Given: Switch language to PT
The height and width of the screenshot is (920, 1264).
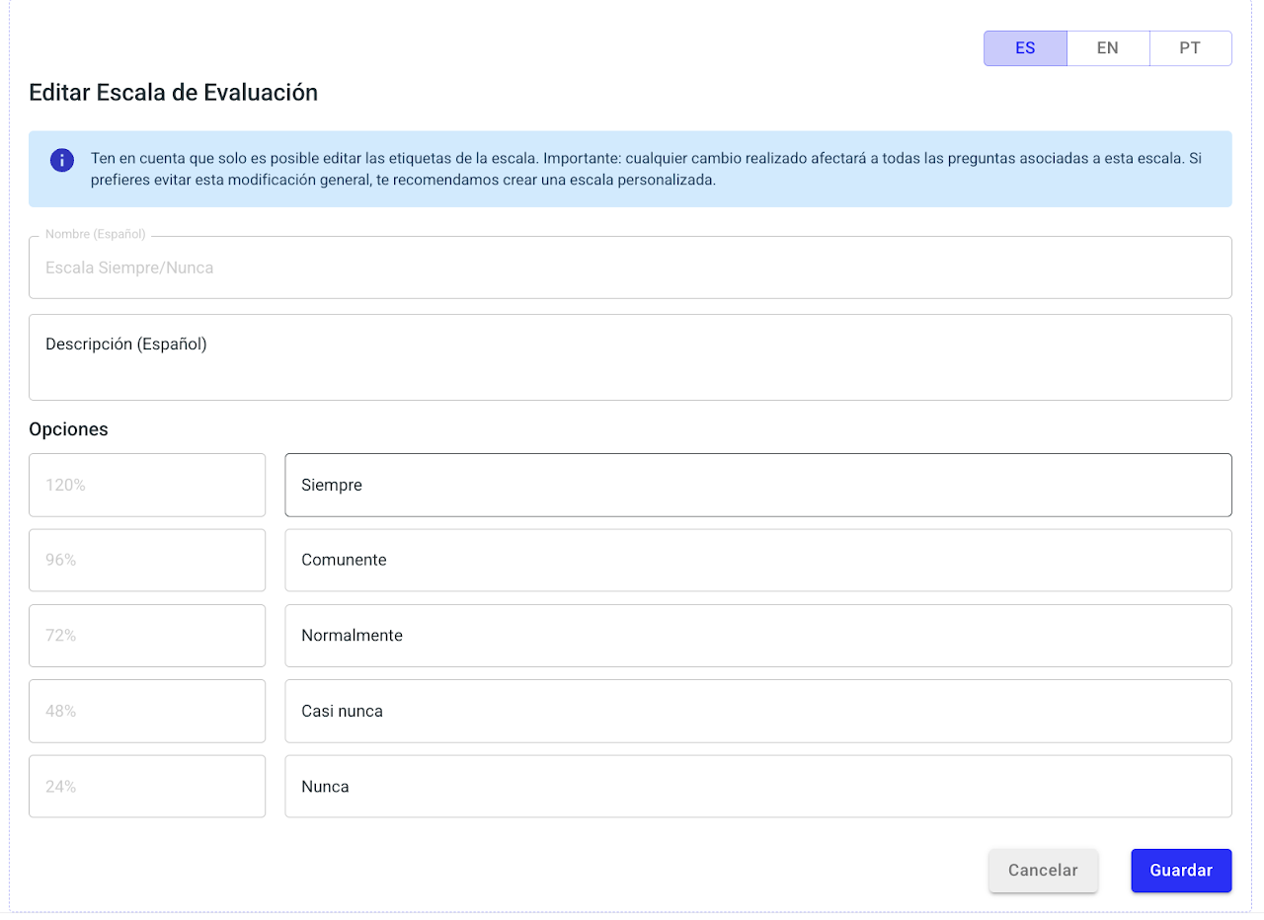Looking at the screenshot, I should pos(1190,48).
